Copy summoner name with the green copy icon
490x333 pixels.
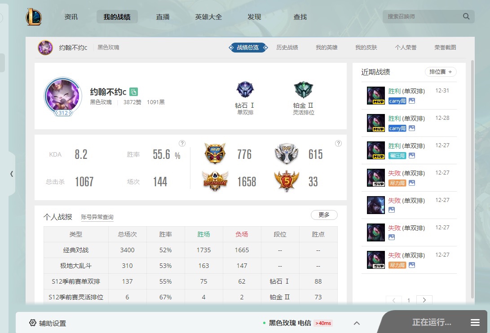[x=133, y=92]
